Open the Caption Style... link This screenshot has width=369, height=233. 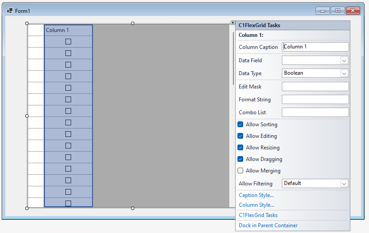tap(256, 195)
